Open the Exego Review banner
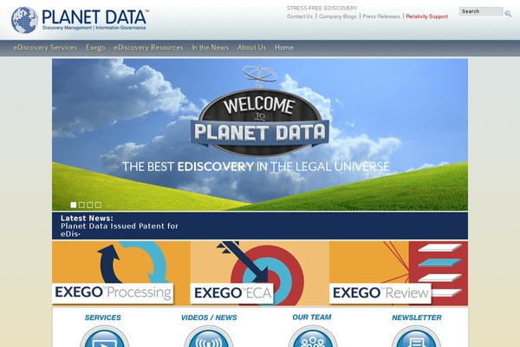The height and width of the screenshot is (347, 520). coord(399,273)
